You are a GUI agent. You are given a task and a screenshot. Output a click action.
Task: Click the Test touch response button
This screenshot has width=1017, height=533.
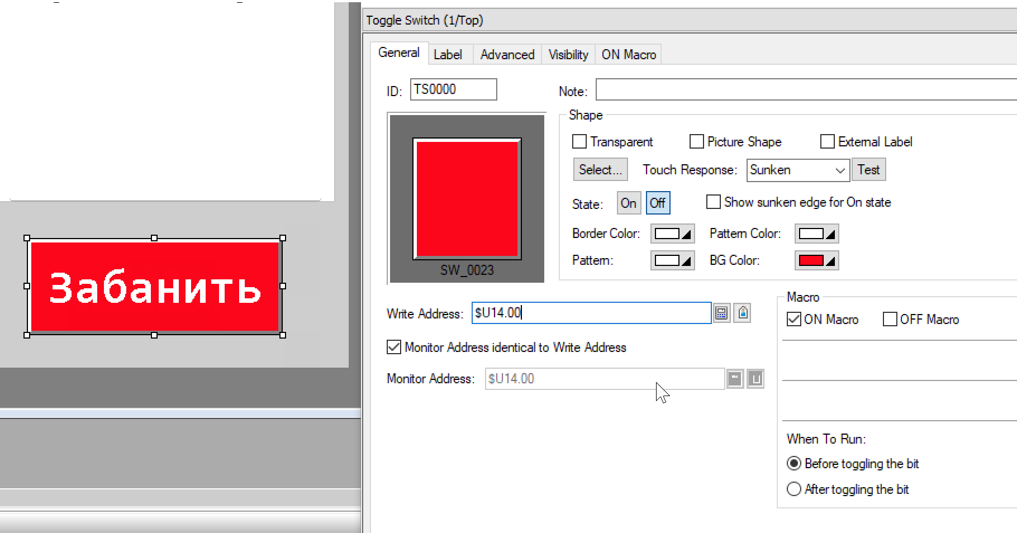click(868, 170)
